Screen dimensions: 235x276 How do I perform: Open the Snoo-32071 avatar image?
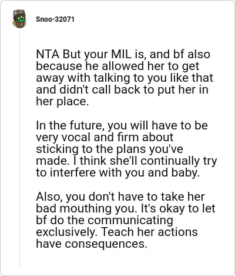tap(19, 19)
